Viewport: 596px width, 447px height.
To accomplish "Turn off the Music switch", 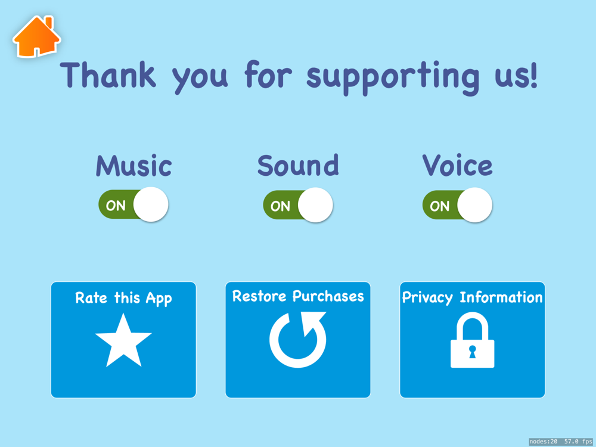I will pos(134,204).
